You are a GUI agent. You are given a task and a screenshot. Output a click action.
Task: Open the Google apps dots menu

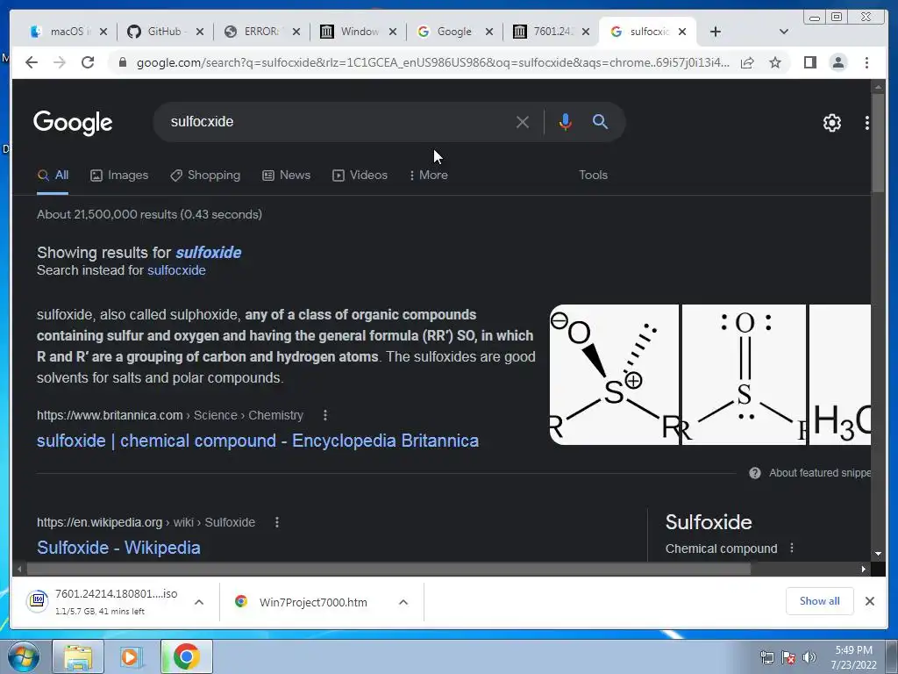tap(867, 123)
